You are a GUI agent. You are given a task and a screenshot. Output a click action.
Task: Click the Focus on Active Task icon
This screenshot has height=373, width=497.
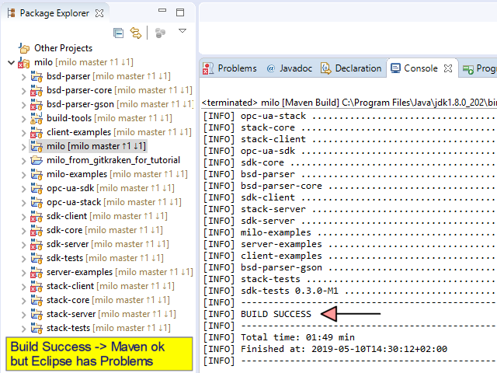point(160,33)
